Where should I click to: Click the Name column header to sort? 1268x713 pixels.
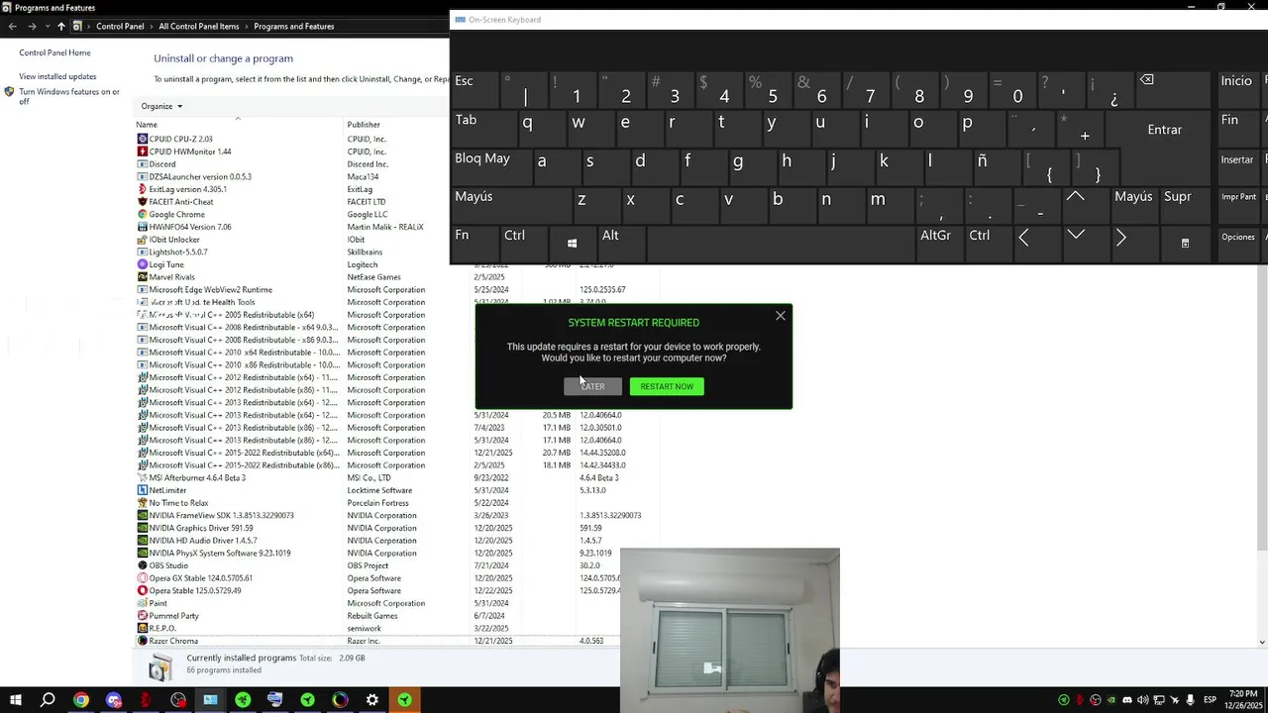click(x=238, y=124)
